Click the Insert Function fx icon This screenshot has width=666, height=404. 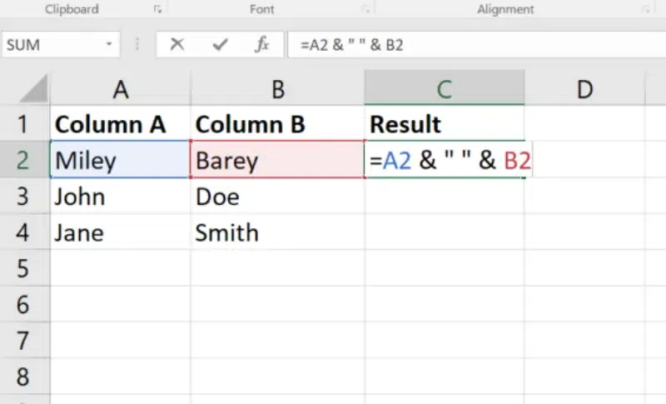point(262,45)
